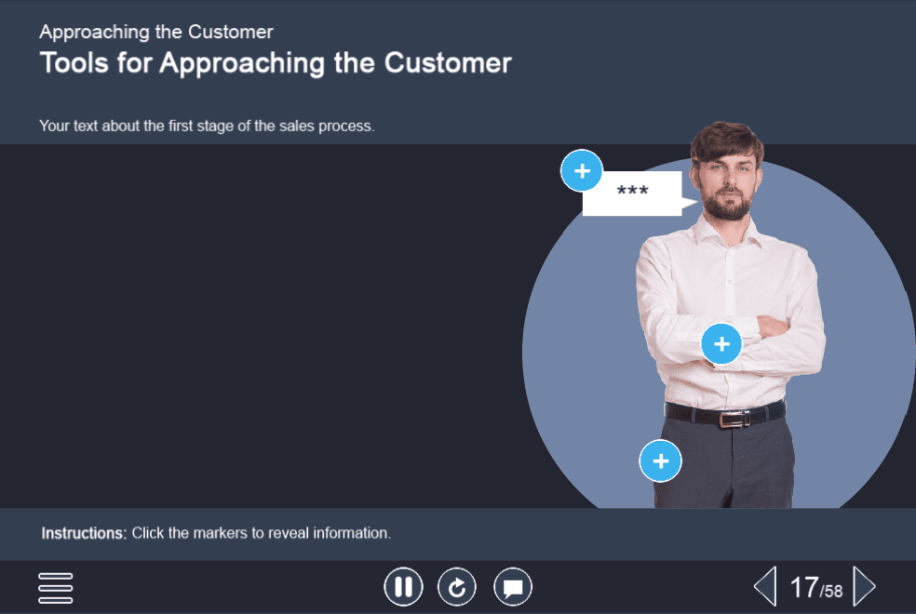The image size is (916, 614).
Task: Reveal info from the plus marker on trousers
Action: coord(661,461)
